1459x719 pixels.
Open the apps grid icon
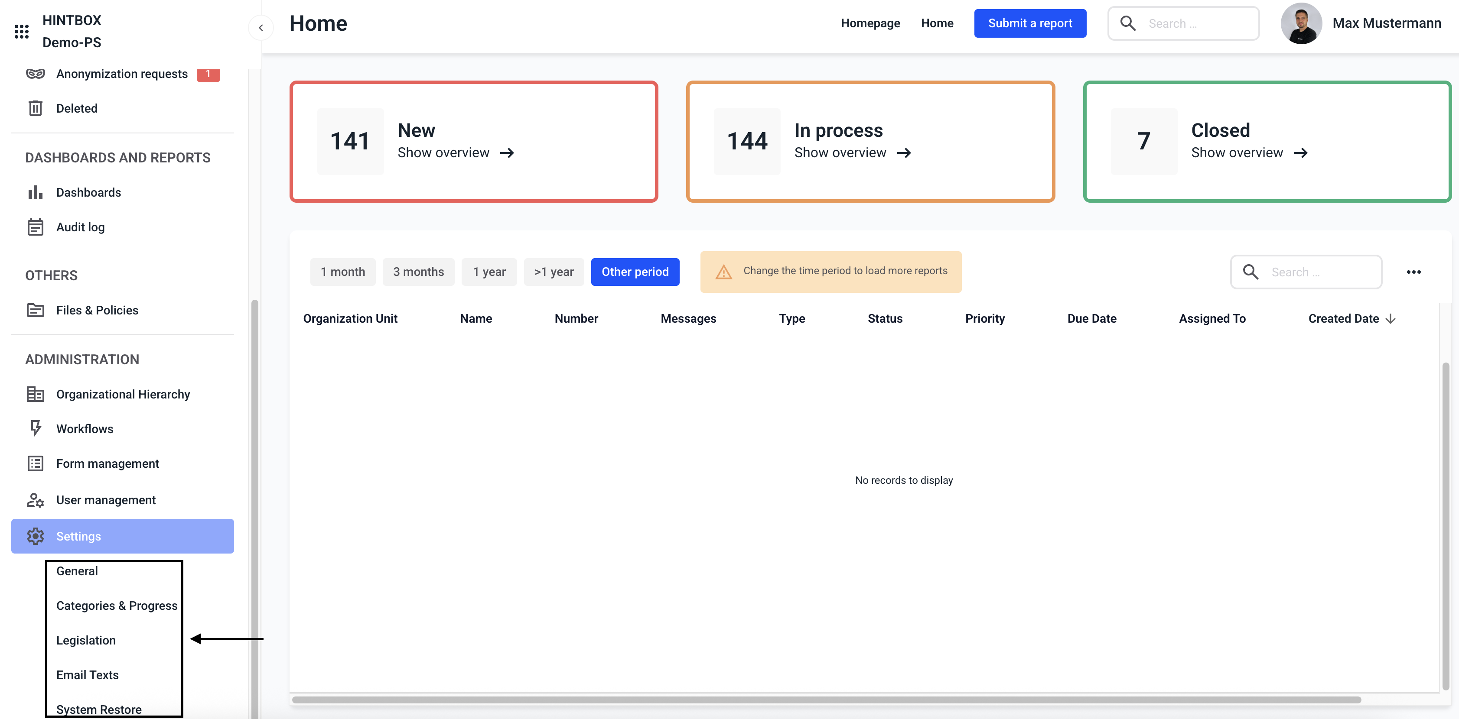(x=22, y=31)
